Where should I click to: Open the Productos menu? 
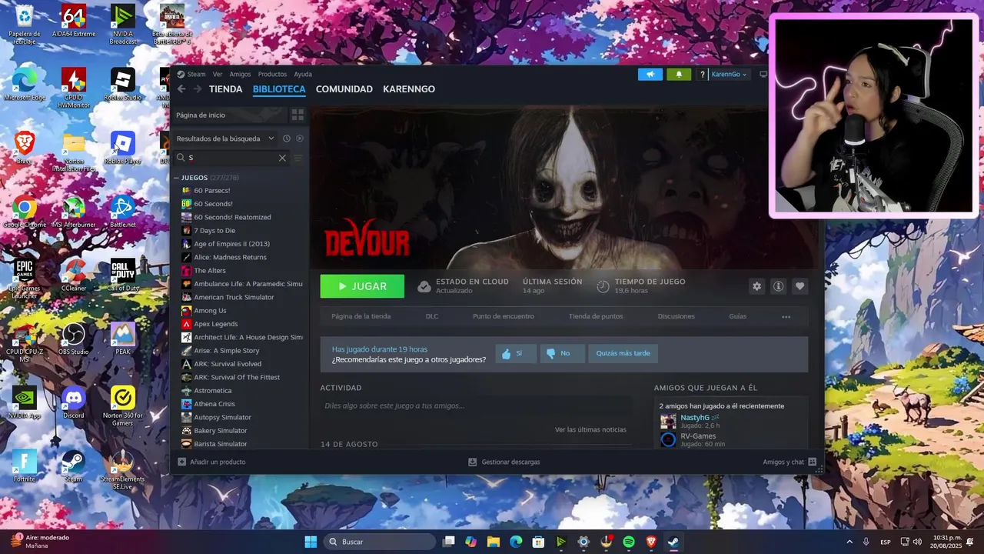click(x=272, y=75)
